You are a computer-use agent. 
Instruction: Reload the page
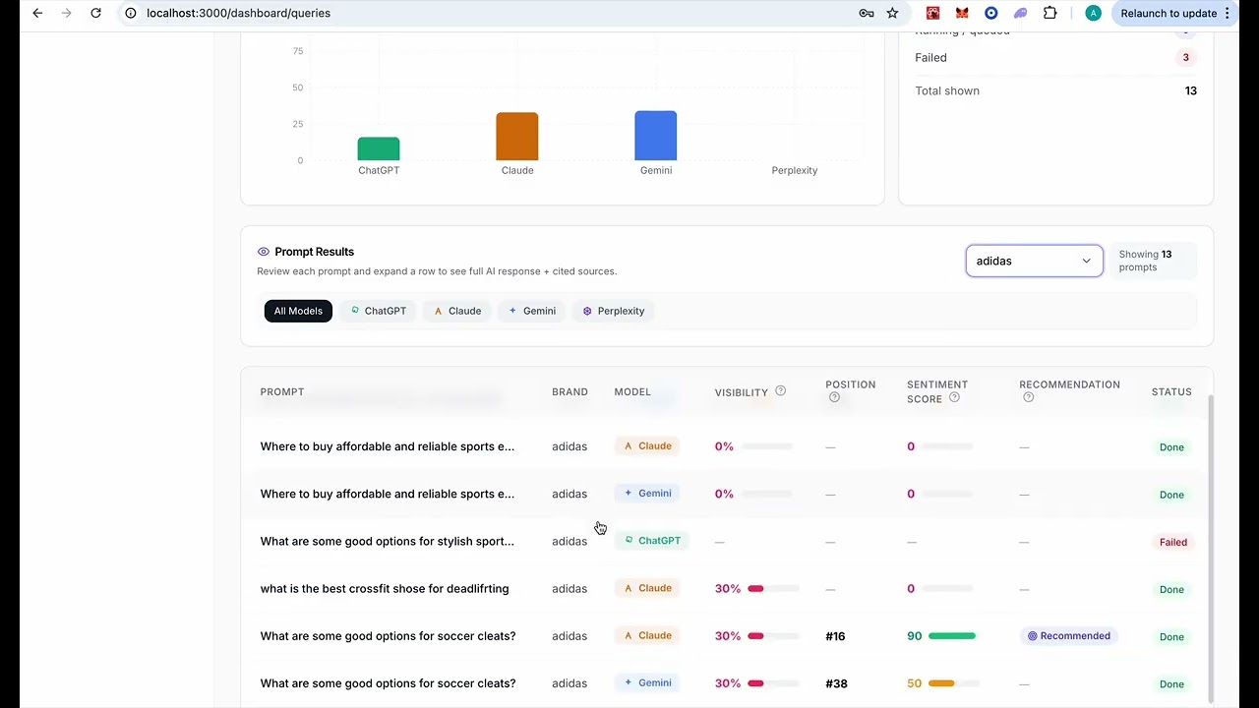pos(95,13)
